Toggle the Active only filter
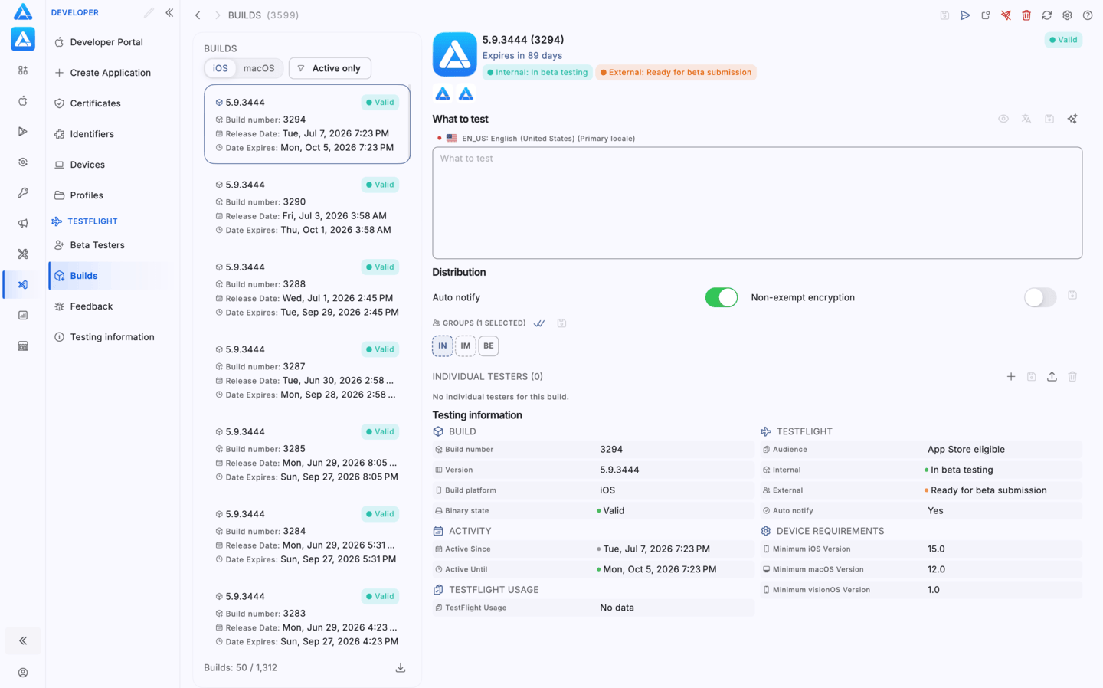Viewport: 1103px width, 688px height. coord(329,68)
